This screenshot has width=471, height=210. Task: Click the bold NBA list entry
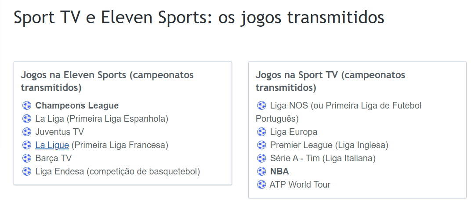pyautogui.click(x=279, y=171)
